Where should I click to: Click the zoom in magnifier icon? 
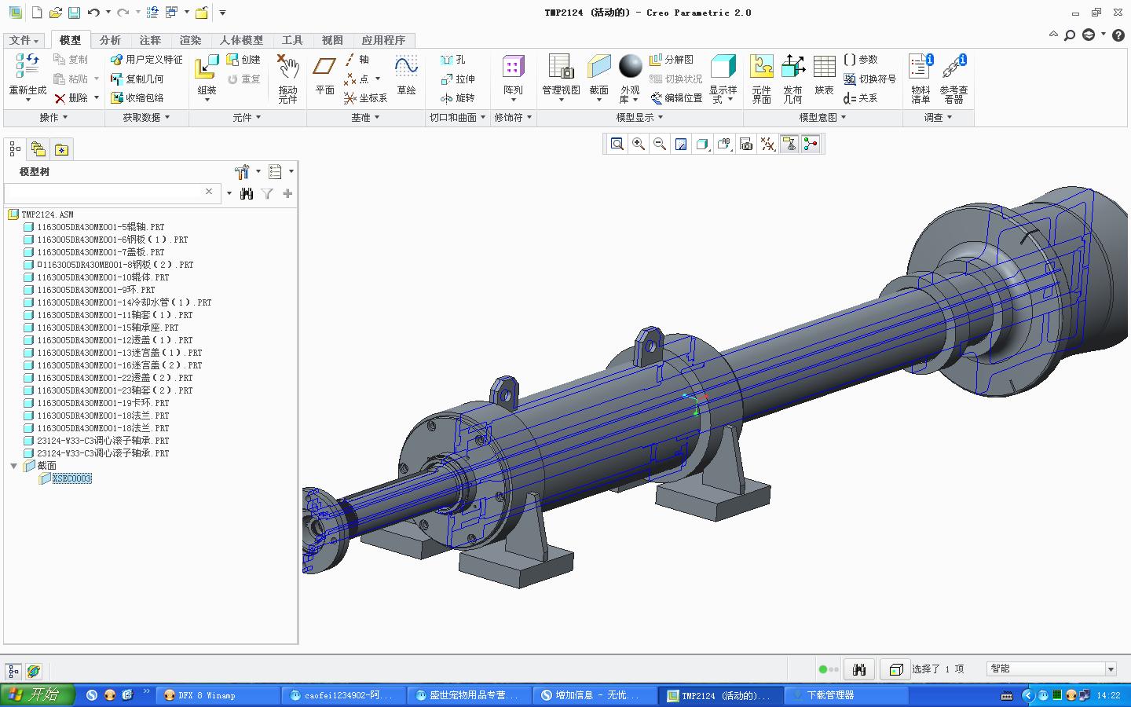tap(639, 144)
